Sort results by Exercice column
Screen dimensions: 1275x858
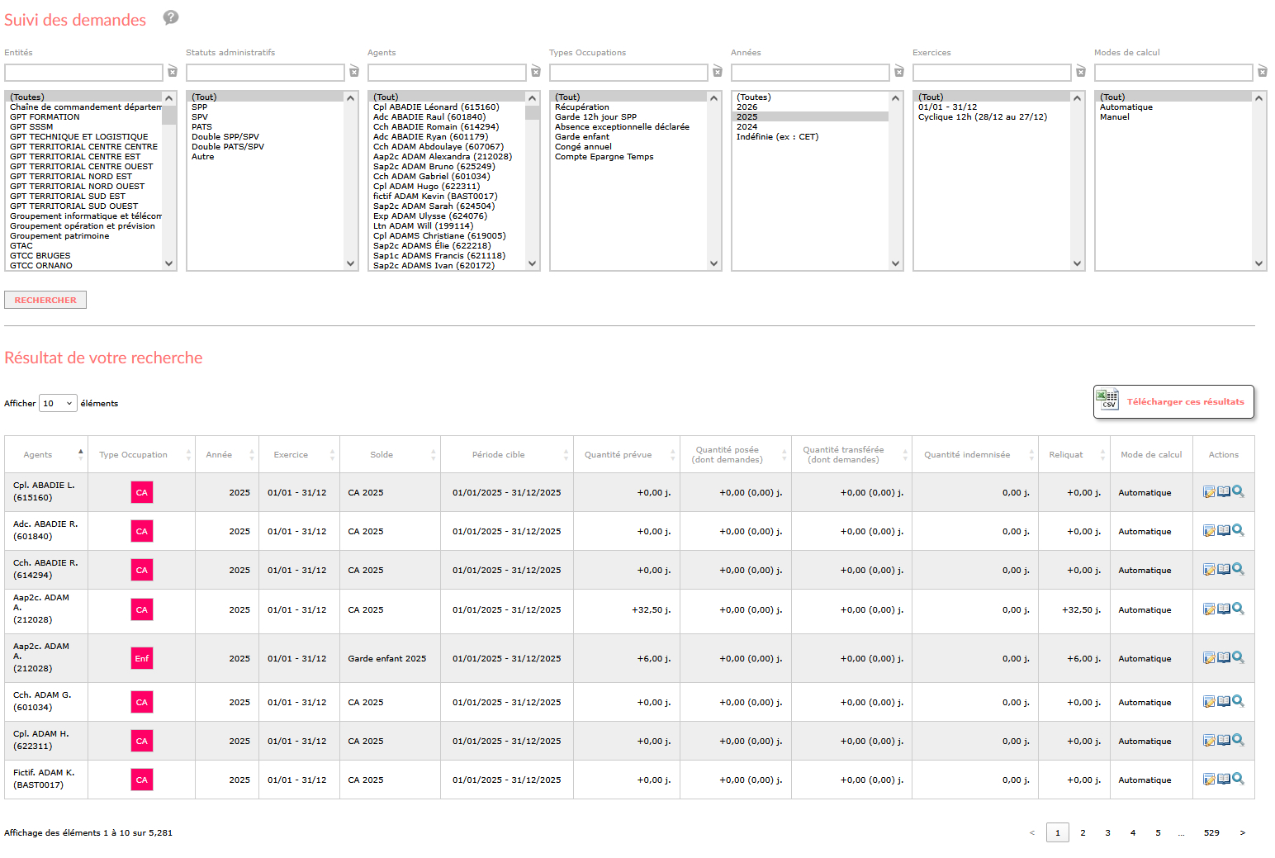click(x=299, y=454)
